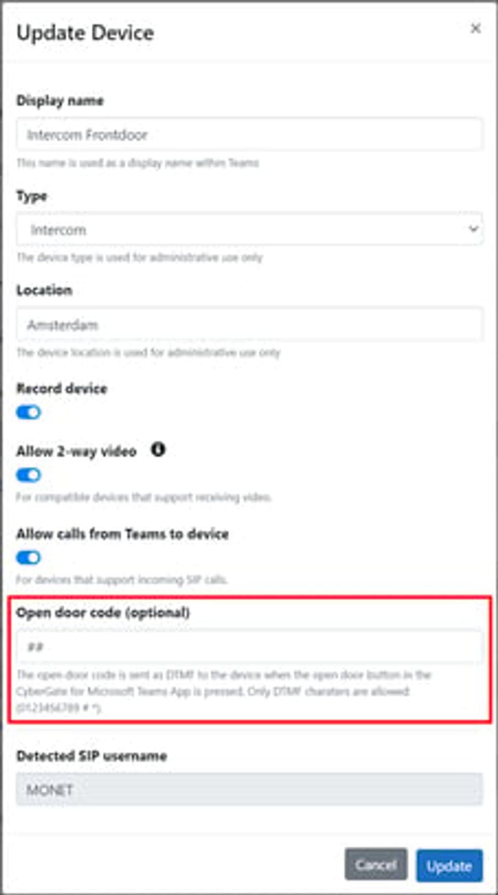The height and width of the screenshot is (895, 498).
Task: Click the Record device label
Action: [62, 389]
